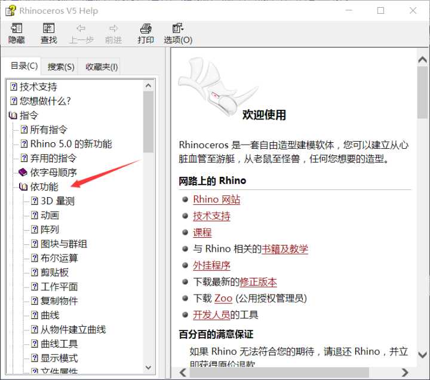Click the page icon beside 曲线工具

[x=35, y=344]
